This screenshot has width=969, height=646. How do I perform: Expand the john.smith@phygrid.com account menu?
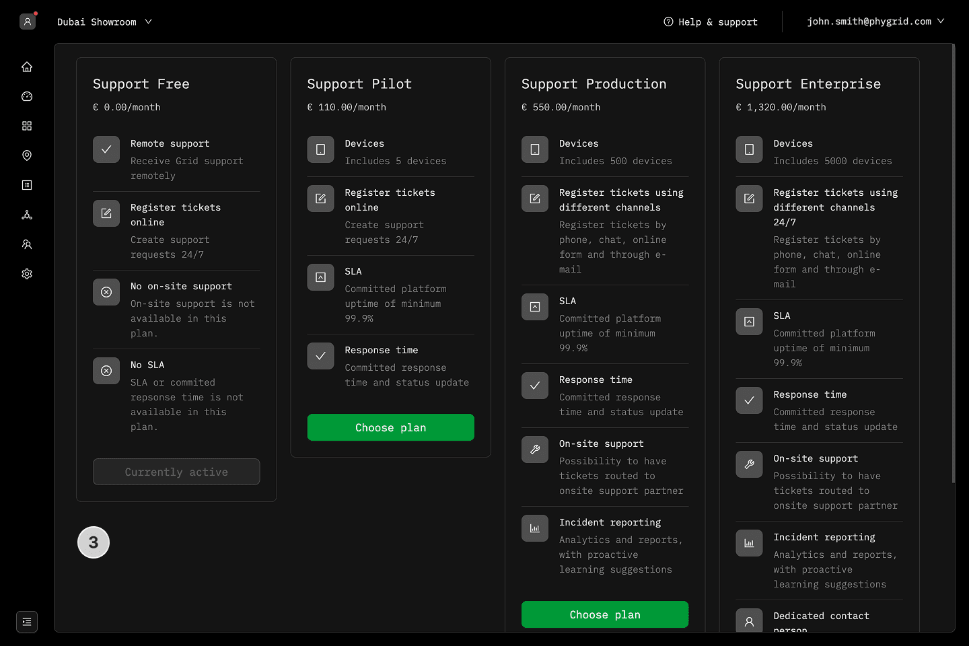(875, 22)
